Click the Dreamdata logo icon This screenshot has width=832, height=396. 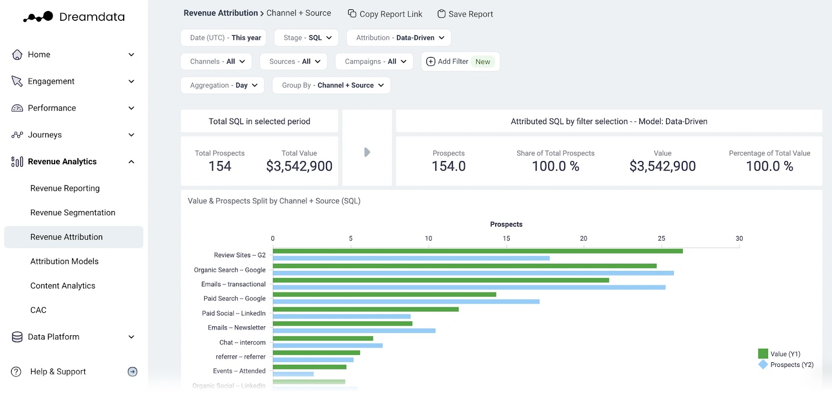38,17
